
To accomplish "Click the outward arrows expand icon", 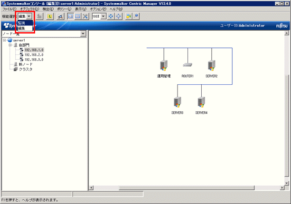I will click(118, 16).
